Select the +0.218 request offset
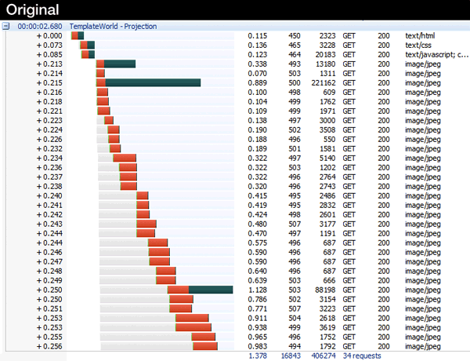 tap(49, 101)
